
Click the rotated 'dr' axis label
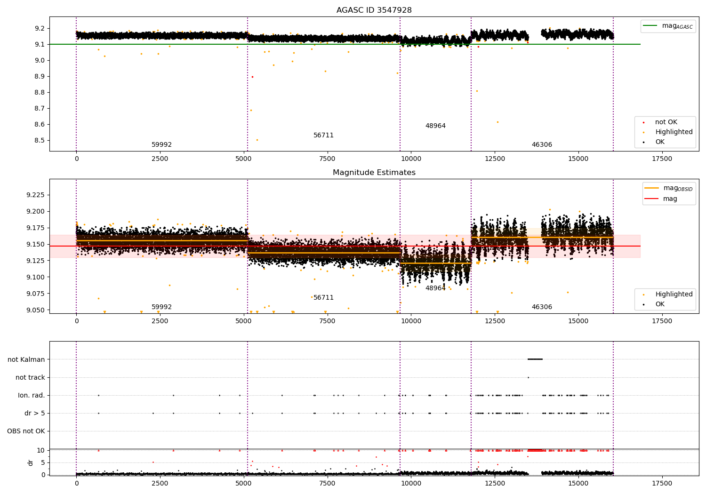[x=31, y=462]
